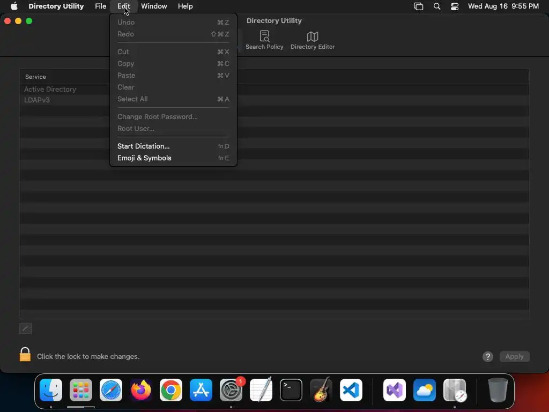Choose Start Dictation from the Edit menu
549x412 pixels.
(x=173, y=146)
